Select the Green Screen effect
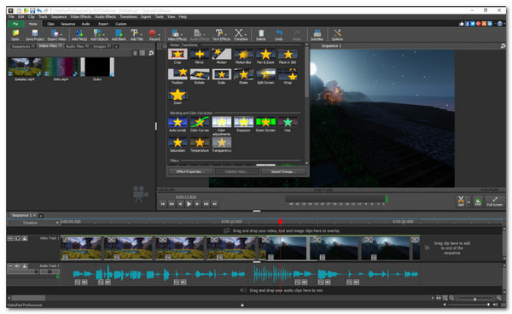This screenshot has height=314, width=512. 265,125
